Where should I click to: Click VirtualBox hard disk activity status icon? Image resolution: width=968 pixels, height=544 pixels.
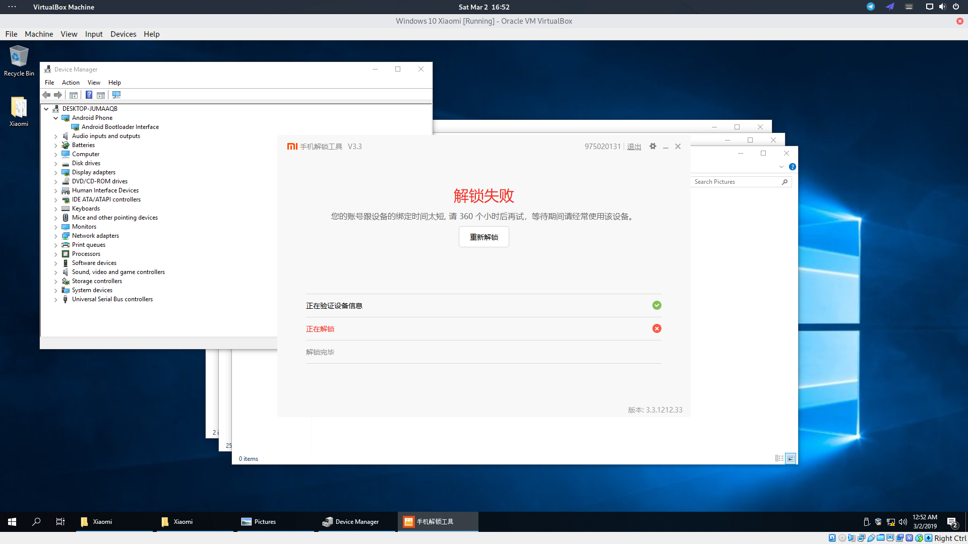832,538
